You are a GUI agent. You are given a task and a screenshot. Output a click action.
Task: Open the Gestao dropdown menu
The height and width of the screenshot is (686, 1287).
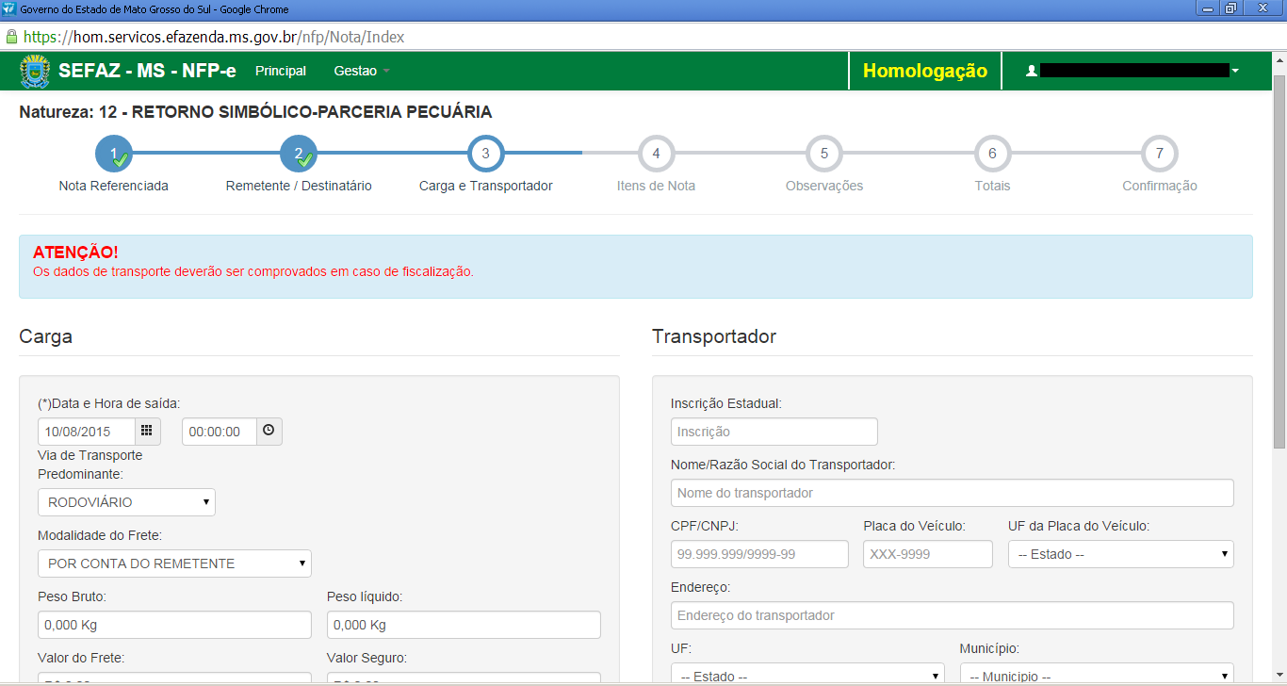point(362,71)
